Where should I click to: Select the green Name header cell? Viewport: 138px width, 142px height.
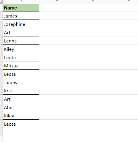tap(21, 8)
